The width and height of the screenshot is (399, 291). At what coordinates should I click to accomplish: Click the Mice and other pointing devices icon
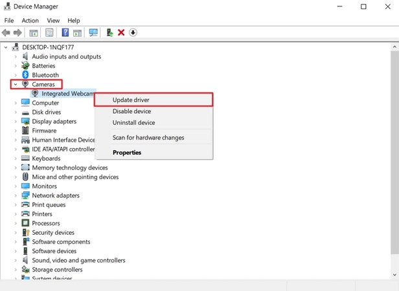25,177
